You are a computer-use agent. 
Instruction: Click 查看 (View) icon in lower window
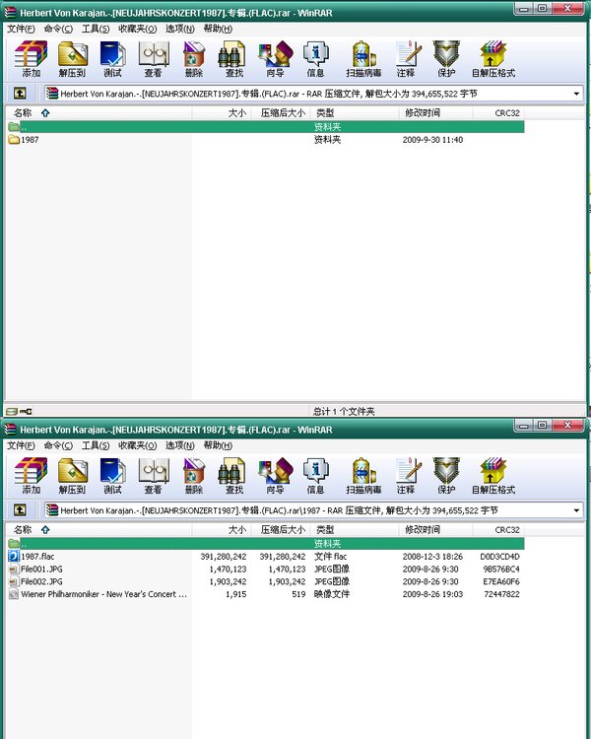(154, 476)
